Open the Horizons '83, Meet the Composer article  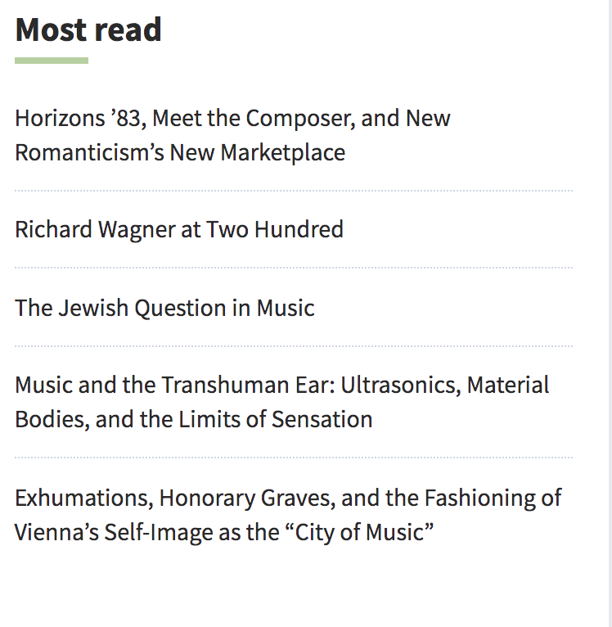(232, 135)
